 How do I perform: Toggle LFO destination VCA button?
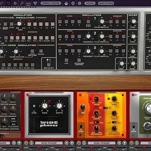[52, 38]
